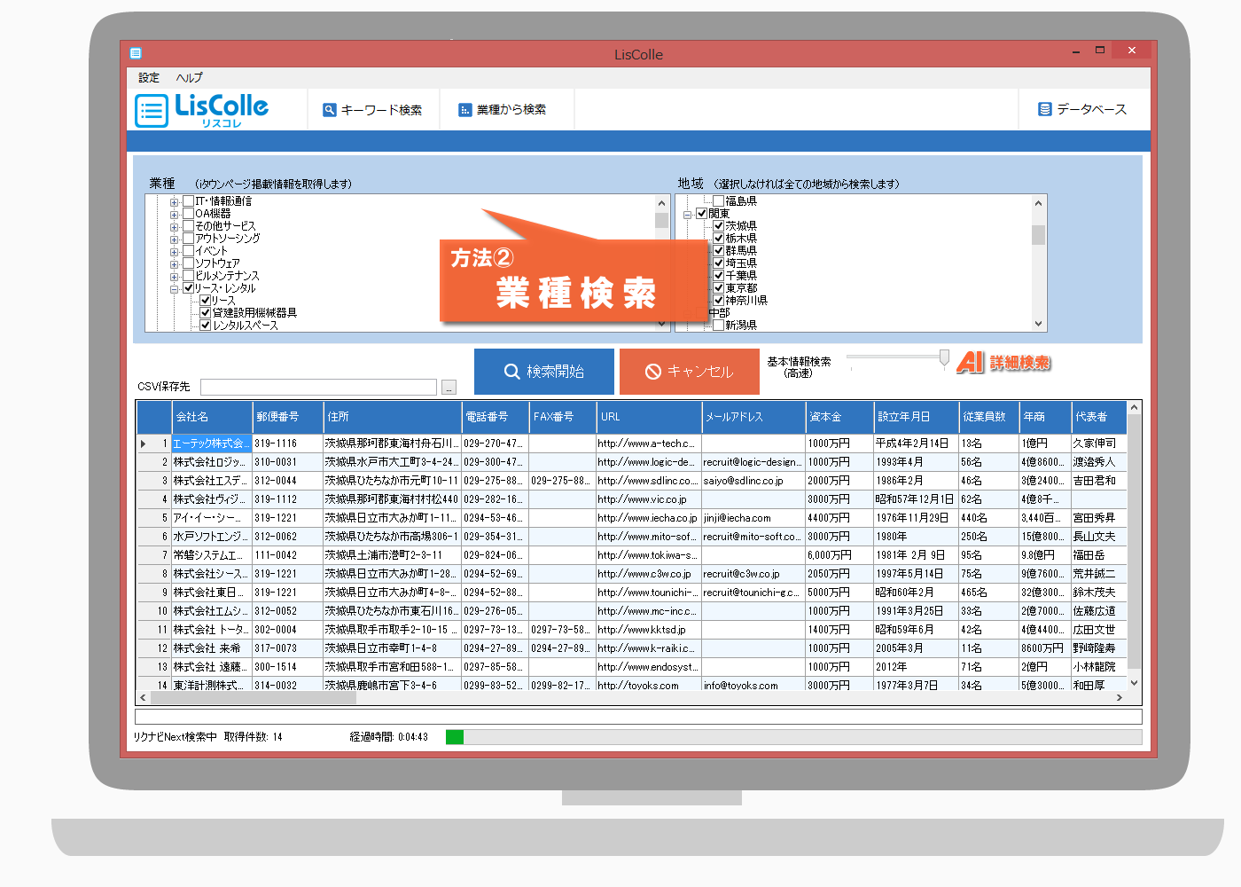Screen dimensions: 1241x887
Task: Click the メールアドレス column header
Action: point(753,416)
